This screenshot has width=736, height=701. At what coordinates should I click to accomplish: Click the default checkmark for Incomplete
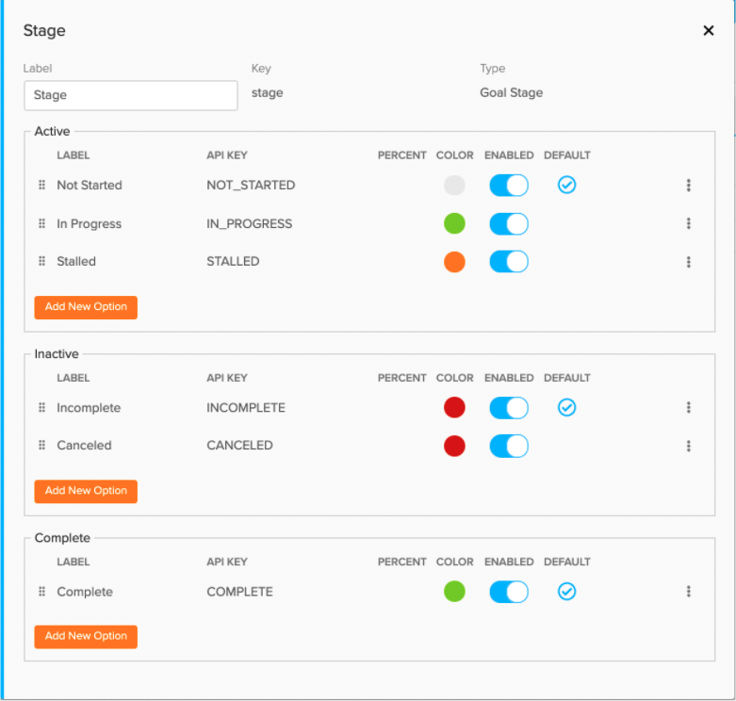pos(566,407)
